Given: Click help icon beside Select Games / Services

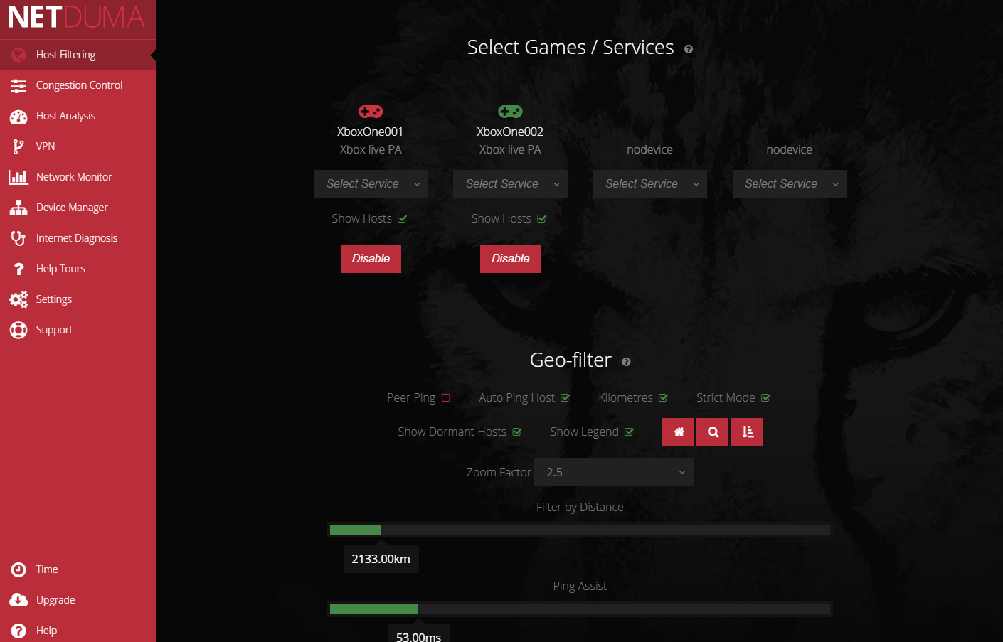Looking at the screenshot, I should pos(689,49).
